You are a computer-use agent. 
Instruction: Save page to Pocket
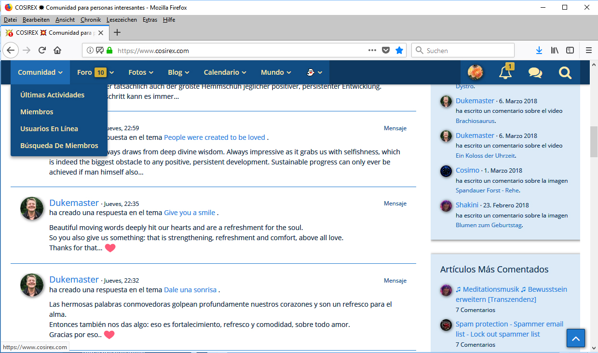coord(386,50)
